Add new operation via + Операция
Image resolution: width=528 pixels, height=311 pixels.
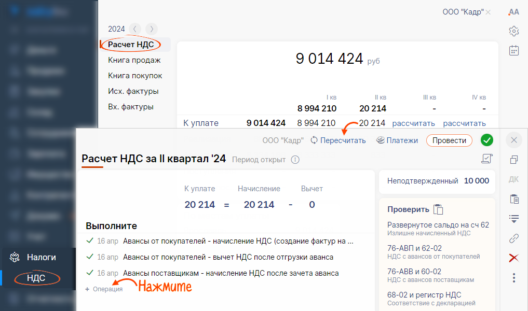coord(104,289)
